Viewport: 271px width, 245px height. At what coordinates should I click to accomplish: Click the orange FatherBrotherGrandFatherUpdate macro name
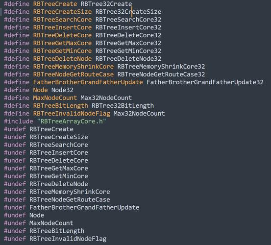click(x=88, y=82)
